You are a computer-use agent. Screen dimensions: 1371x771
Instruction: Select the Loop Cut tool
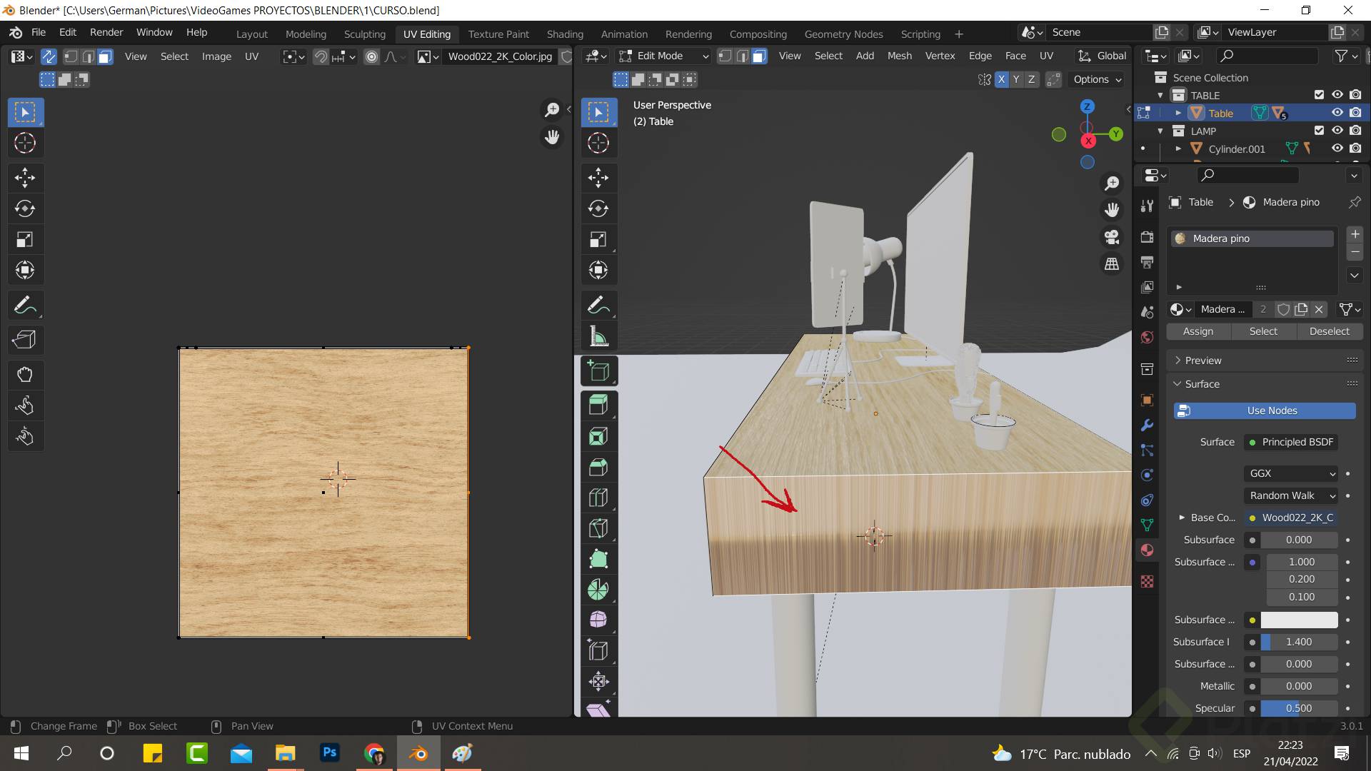coord(598,498)
